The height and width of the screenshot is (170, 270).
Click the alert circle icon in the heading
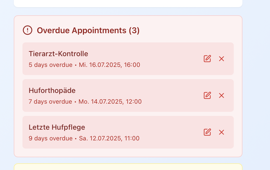pyautogui.click(x=27, y=30)
